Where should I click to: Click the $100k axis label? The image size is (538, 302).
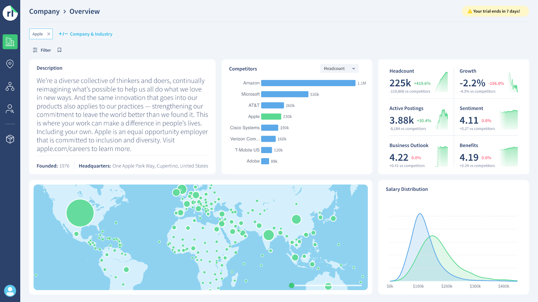point(418,286)
